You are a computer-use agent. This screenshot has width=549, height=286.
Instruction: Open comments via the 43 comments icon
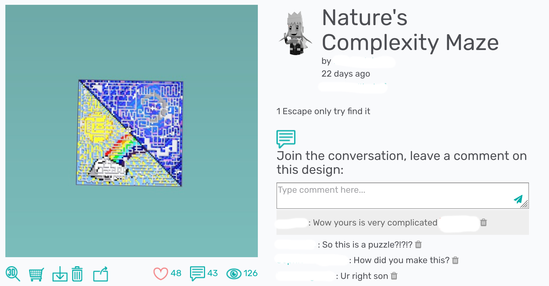(x=197, y=274)
